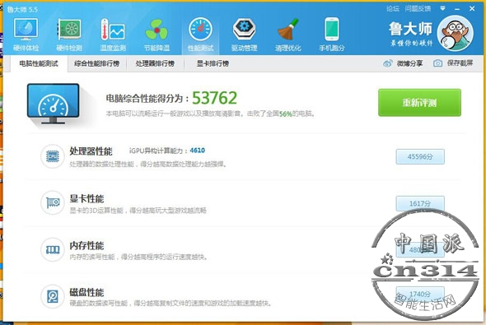Click the 45596分 processor score button
486x325 pixels.
(x=420, y=156)
